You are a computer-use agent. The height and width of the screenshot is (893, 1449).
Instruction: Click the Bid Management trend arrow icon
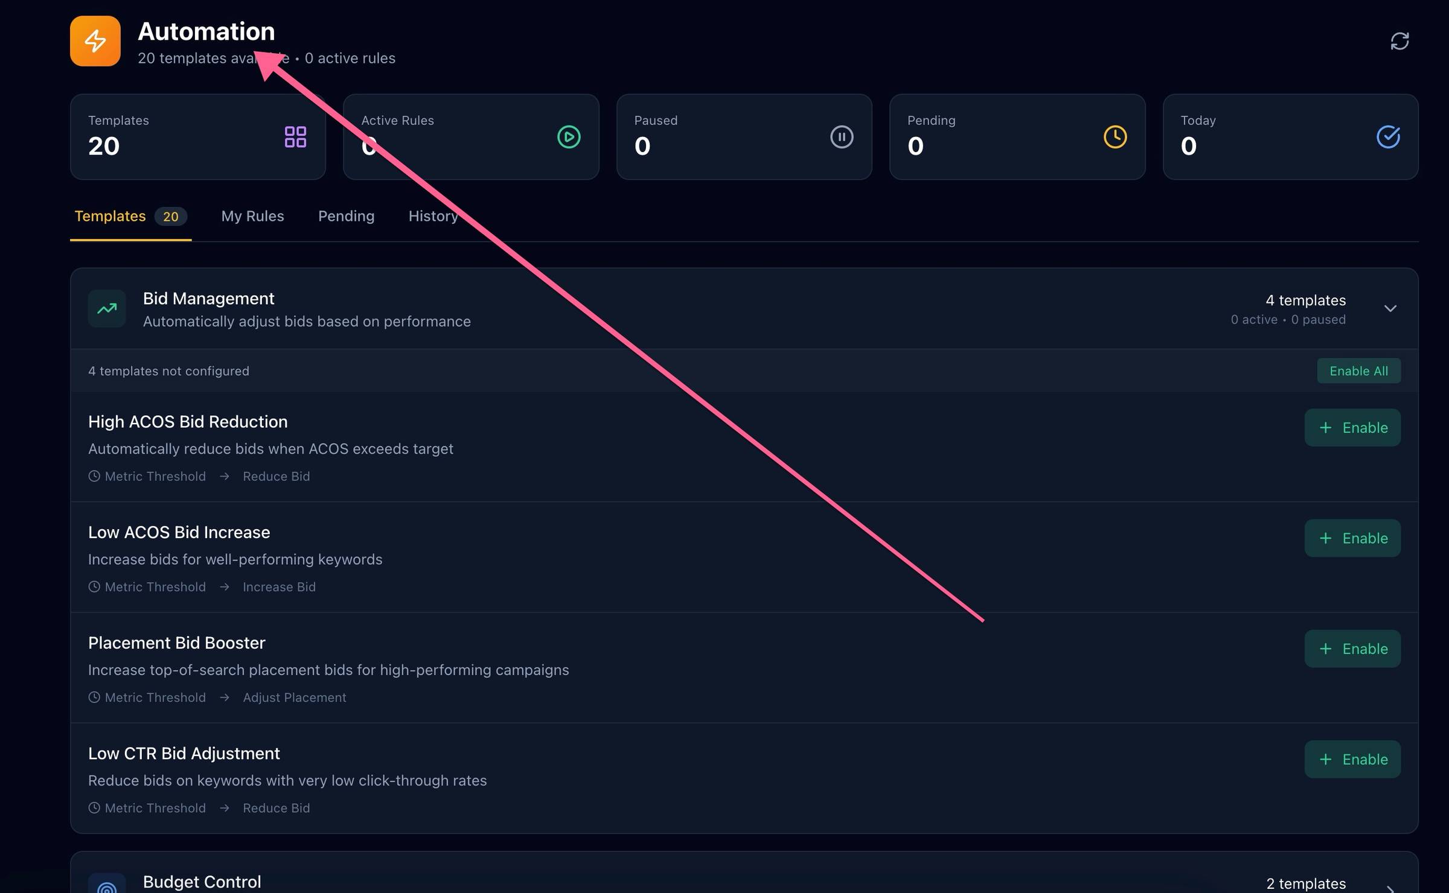tap(107, 309)
